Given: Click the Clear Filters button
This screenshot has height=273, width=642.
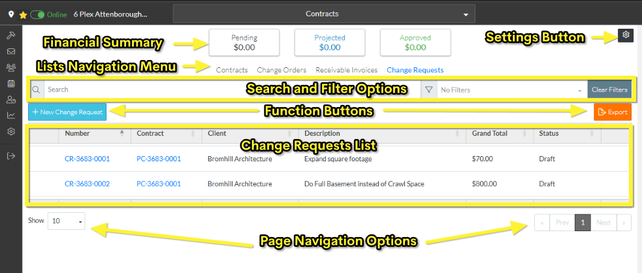Looking at the screenshot, I should click(x=609, y=89).
